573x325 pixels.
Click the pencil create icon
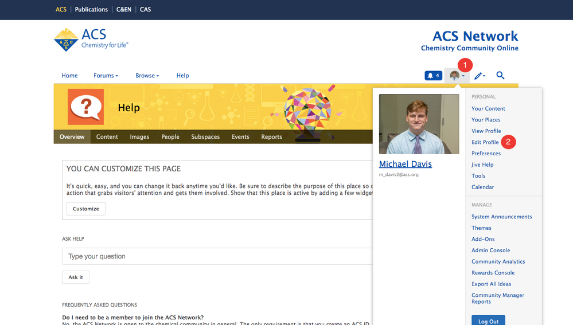479,76
